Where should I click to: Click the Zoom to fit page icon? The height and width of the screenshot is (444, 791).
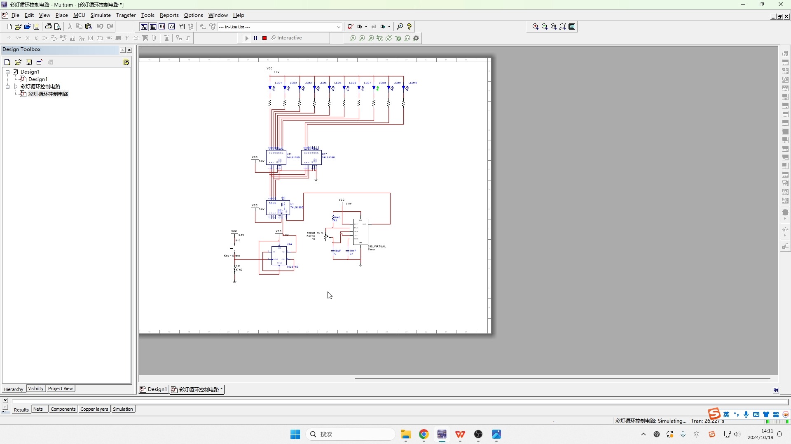(563, 27)
